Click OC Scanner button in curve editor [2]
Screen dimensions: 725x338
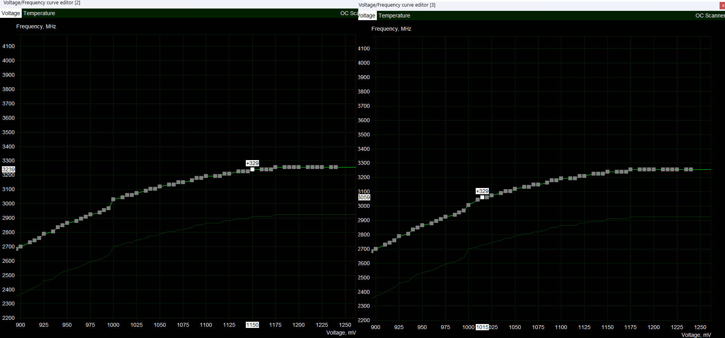point(349,13)
